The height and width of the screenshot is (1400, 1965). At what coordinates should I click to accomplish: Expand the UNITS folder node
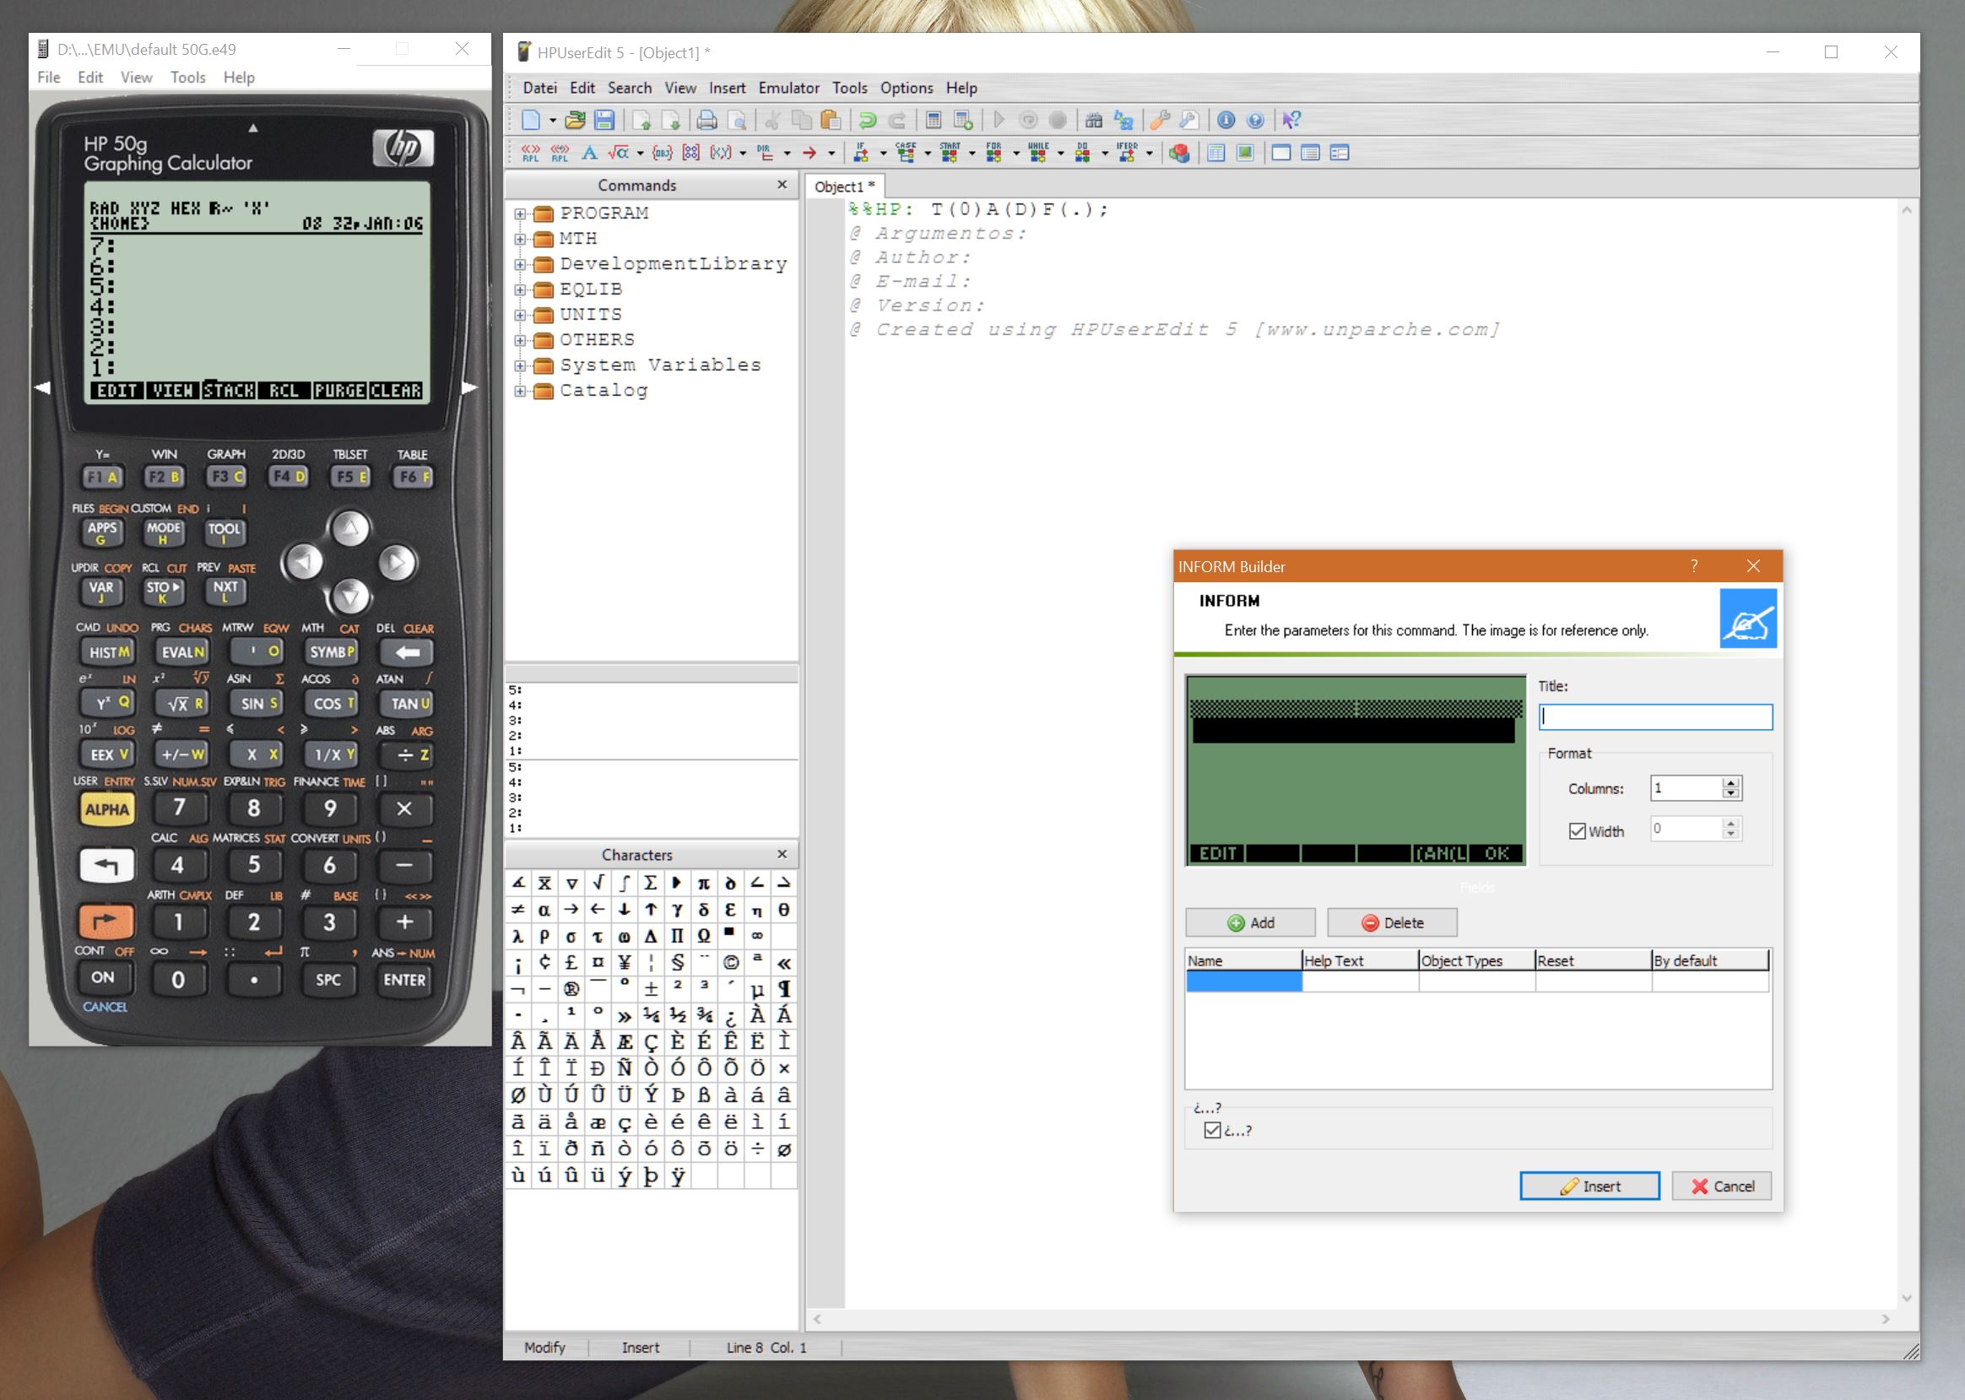[520, 315]
